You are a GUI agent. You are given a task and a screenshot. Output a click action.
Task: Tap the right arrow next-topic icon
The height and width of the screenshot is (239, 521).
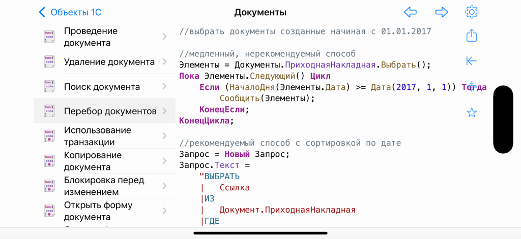tap(441, 12)
